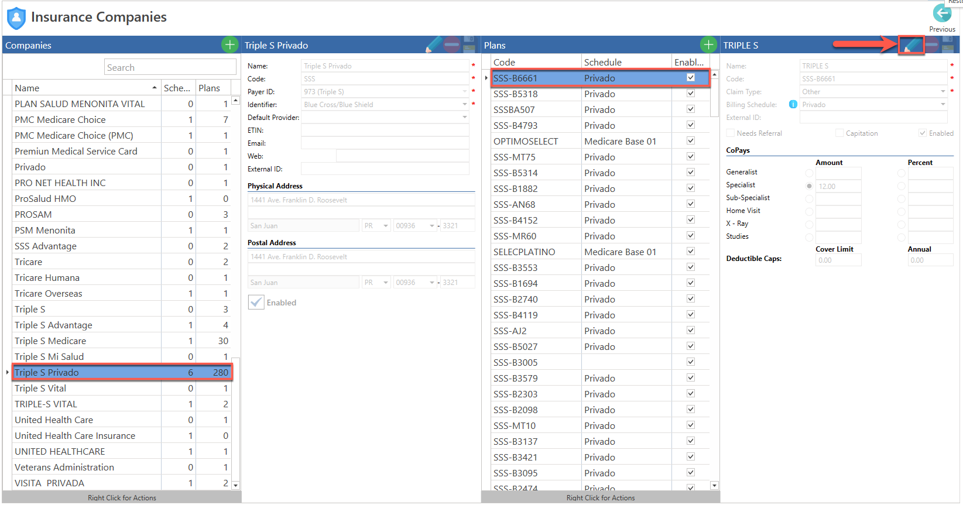
Task: Click the company Email field
Action: pyautogui.click(x=385, y=143)
